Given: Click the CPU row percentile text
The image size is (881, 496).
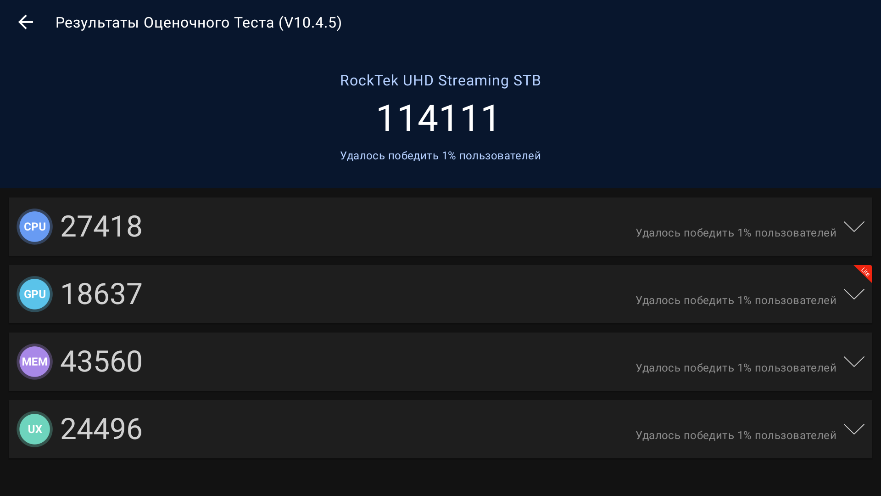Looking at the screenshot, I should pyautogui.click(x=736, y=233).
